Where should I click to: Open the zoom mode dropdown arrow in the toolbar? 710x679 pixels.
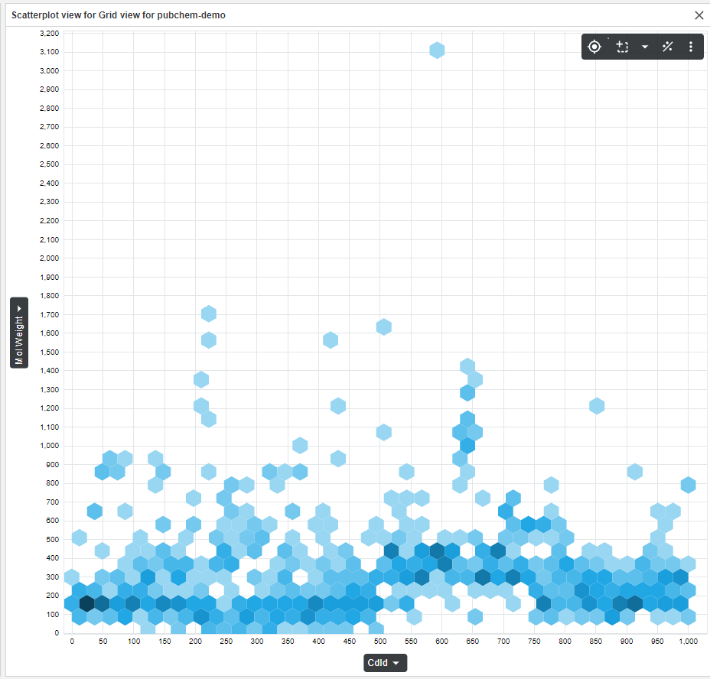644,47
